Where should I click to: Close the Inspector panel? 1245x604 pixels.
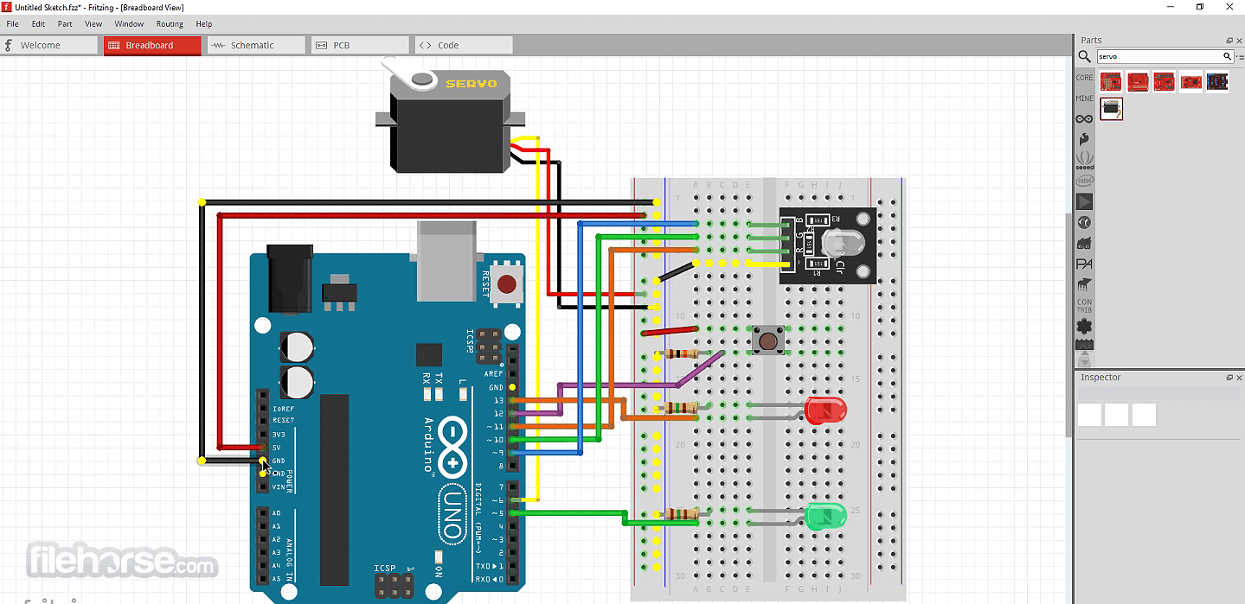(x=1240, y=378)
